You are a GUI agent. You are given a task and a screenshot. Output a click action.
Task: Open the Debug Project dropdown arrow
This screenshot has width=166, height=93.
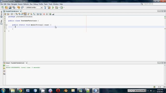click(59, 7)
